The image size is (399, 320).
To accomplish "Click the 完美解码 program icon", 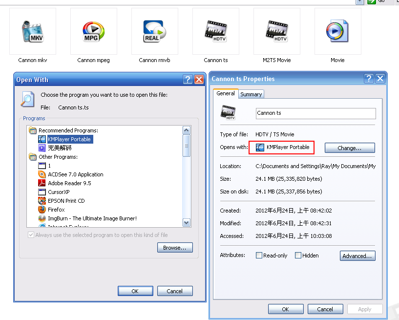I will point(42,148).
